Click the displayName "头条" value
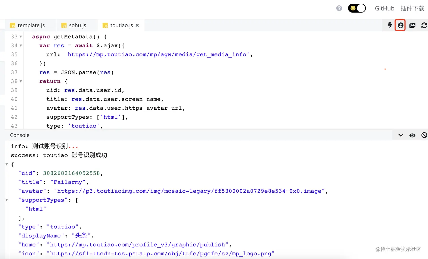428x259 pixels. tap(81, 235)
